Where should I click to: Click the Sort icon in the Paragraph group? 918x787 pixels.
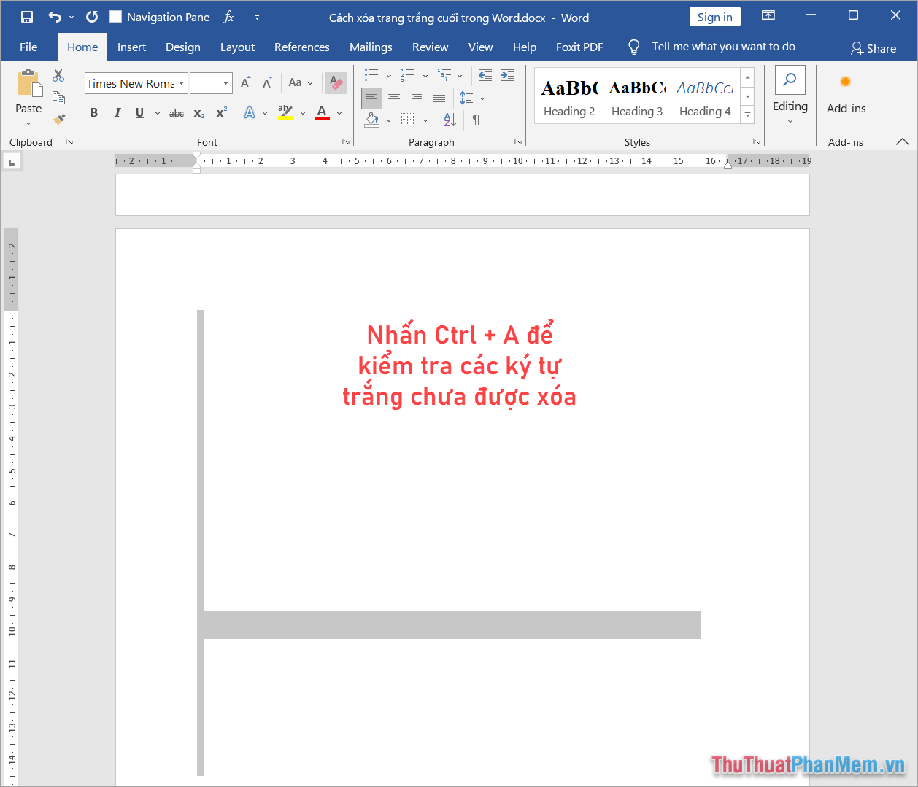click(x=448, y=120)
